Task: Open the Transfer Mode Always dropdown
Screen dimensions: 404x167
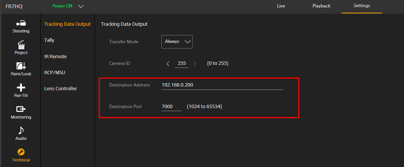Action: point(177,42)
